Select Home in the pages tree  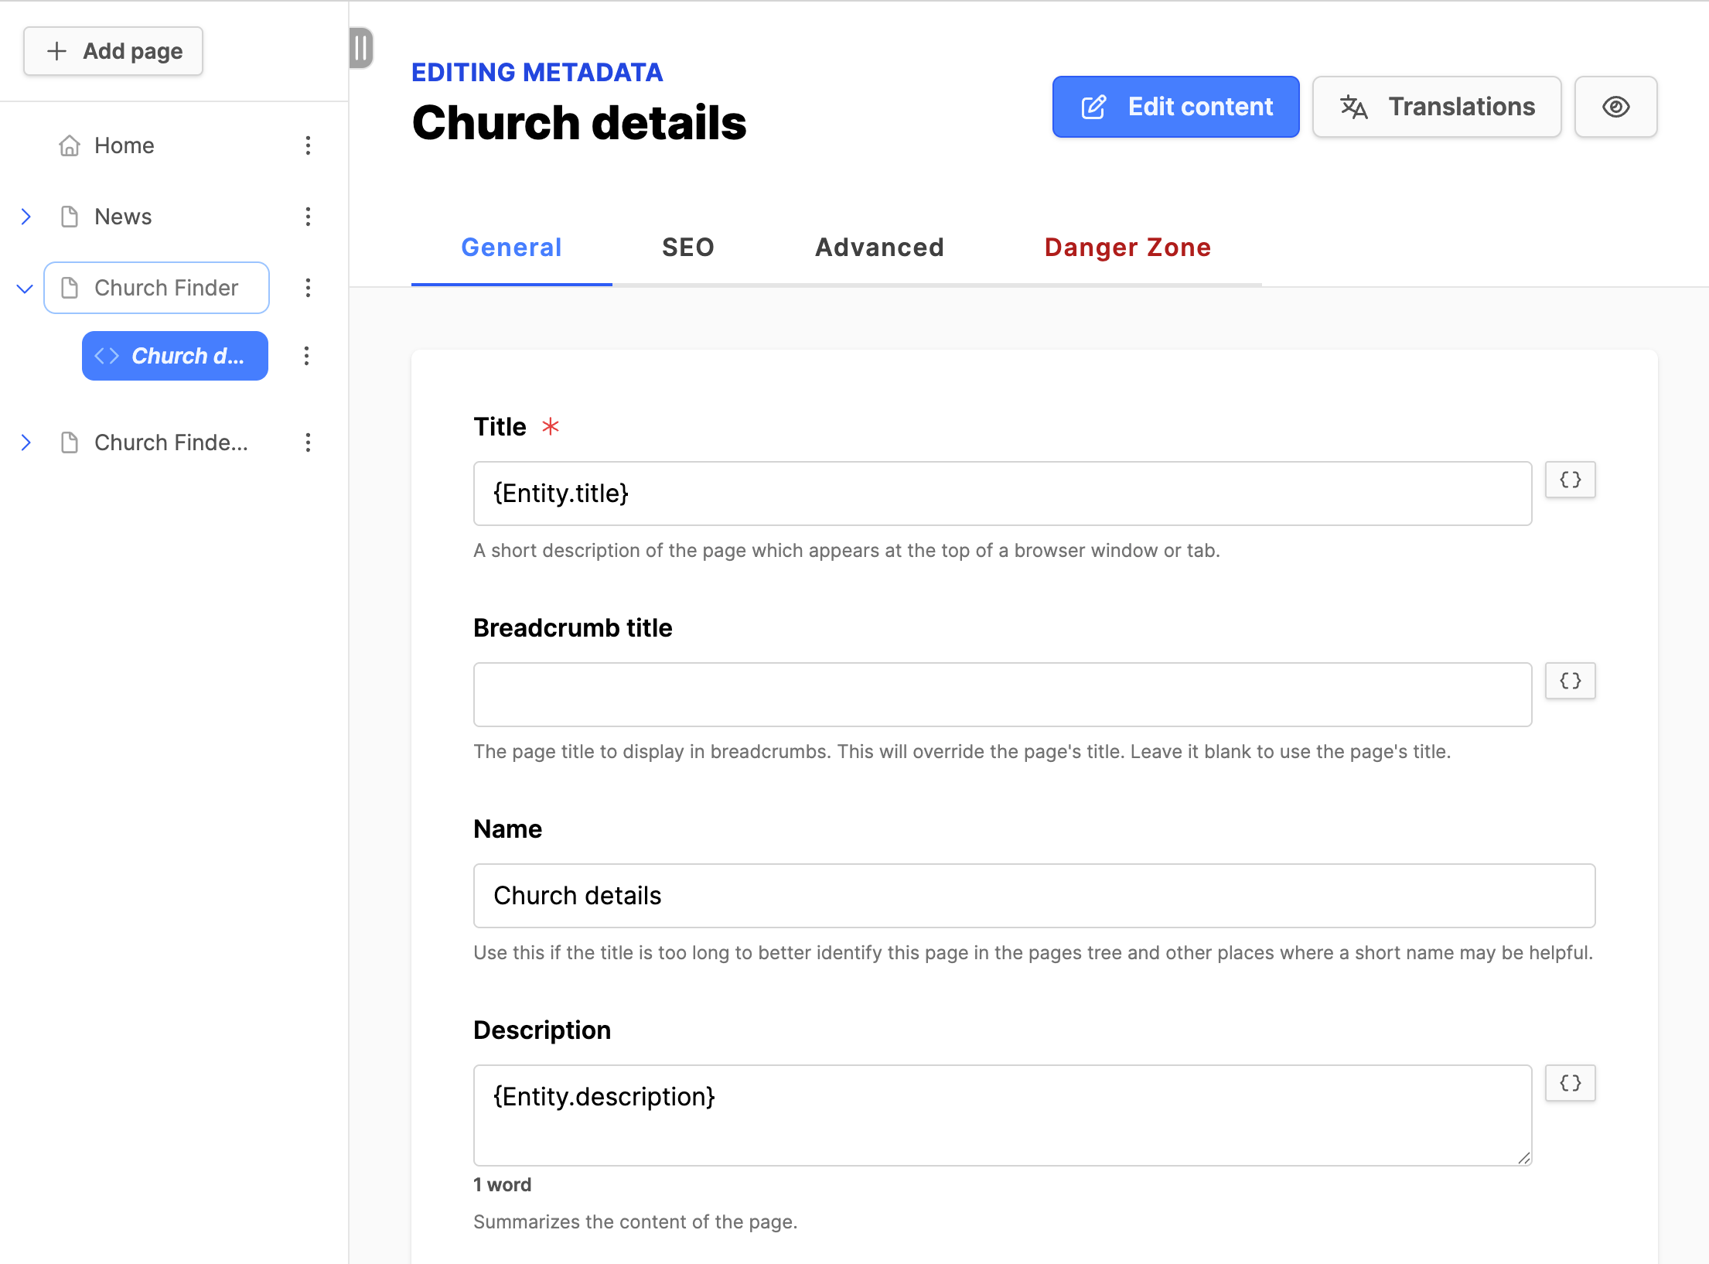(x=124, y=145)
